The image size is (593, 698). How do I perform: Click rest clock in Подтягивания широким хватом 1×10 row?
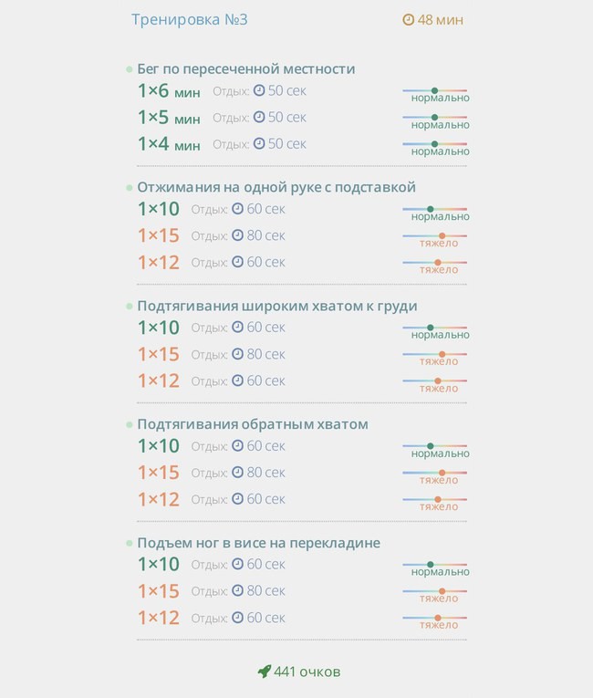(238, 328)
